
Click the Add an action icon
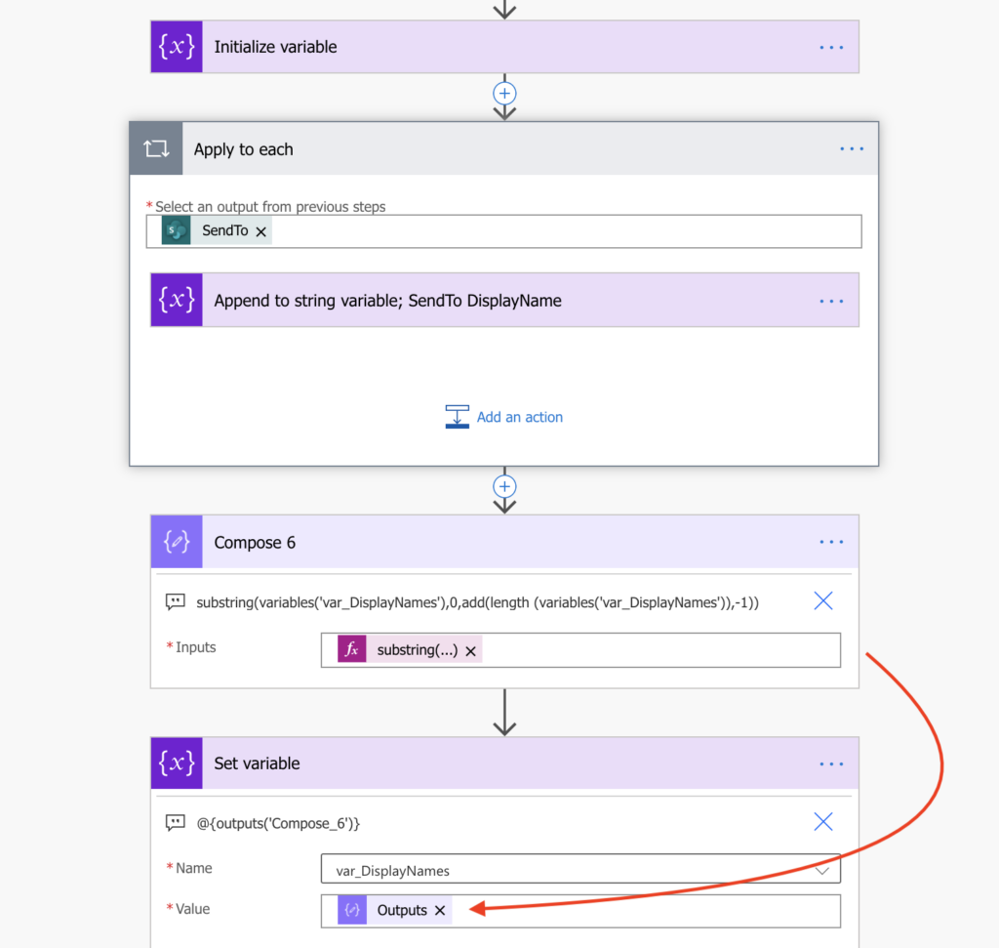tap(457, 417)
